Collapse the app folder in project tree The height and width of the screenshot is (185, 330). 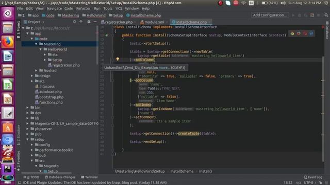(27, 33)
